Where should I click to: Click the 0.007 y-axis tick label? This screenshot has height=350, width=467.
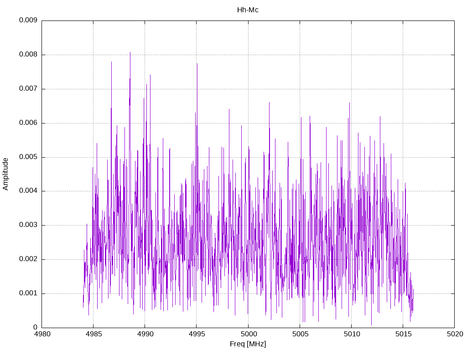tap(28, 88)
